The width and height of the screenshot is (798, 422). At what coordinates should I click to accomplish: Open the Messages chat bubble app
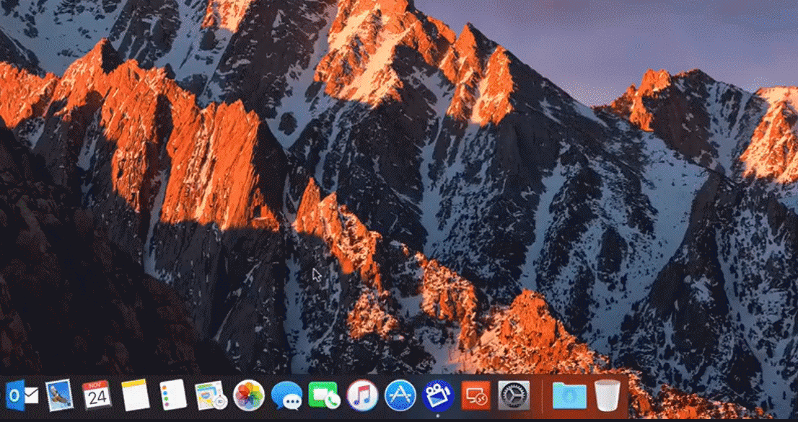[x=286, y=395]
